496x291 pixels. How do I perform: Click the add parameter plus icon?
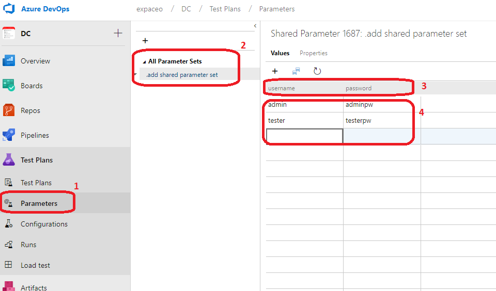pyautogui.click(x=275, y=71)
